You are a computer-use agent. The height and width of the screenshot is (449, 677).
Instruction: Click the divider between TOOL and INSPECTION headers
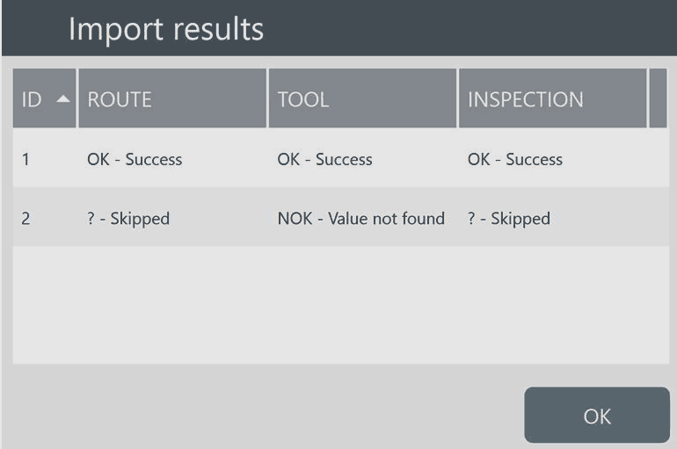458,99
